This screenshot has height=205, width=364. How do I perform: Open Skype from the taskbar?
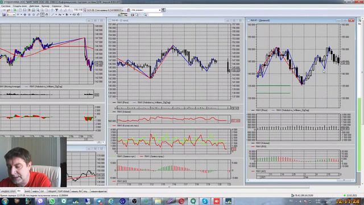(205, 201)
